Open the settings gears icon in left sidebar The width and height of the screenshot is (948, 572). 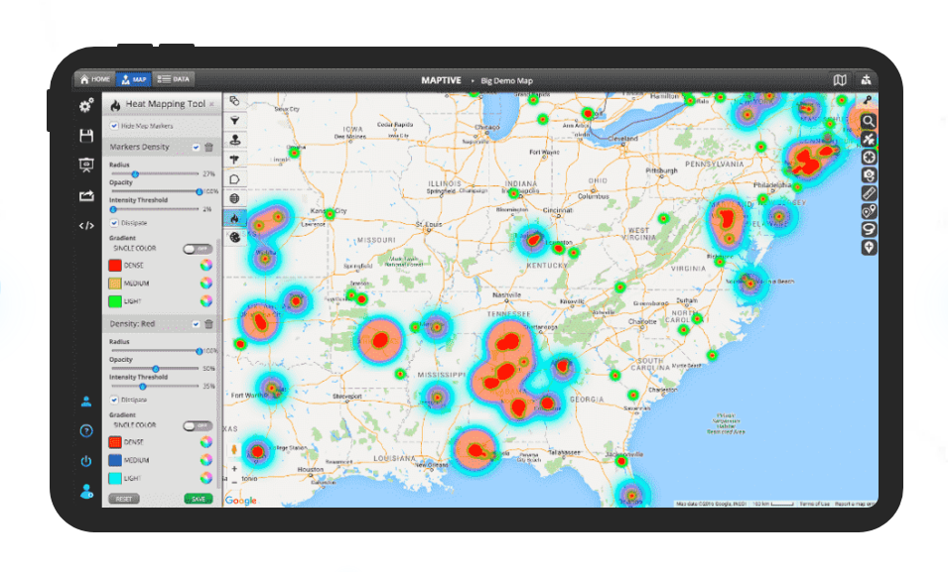click(x=86, y=106)
